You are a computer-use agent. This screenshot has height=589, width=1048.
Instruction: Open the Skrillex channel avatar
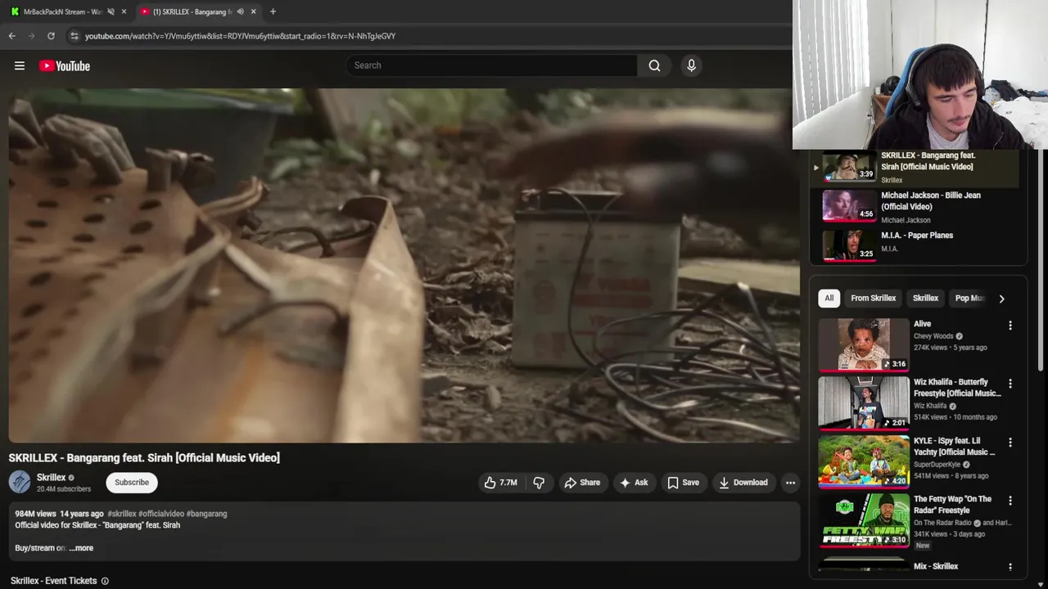point(20,482)
